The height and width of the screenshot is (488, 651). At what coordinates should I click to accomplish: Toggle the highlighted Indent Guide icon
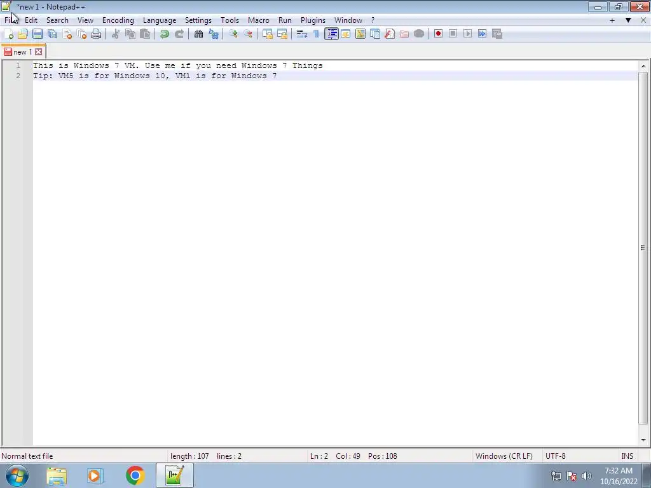click(x=331, y=34)
